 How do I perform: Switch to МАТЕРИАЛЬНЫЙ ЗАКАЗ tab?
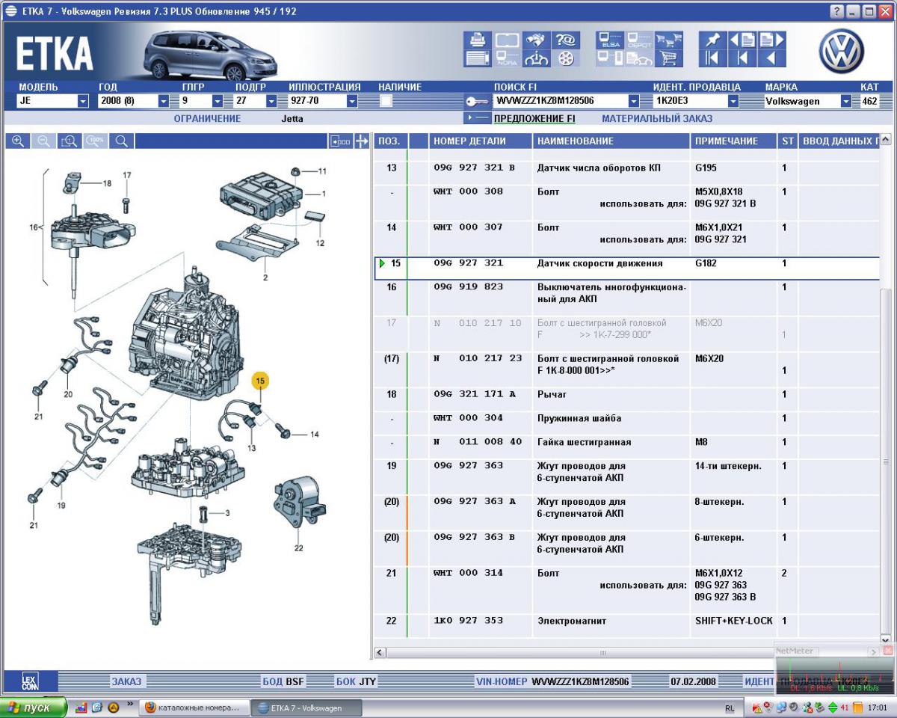[657, 118]
